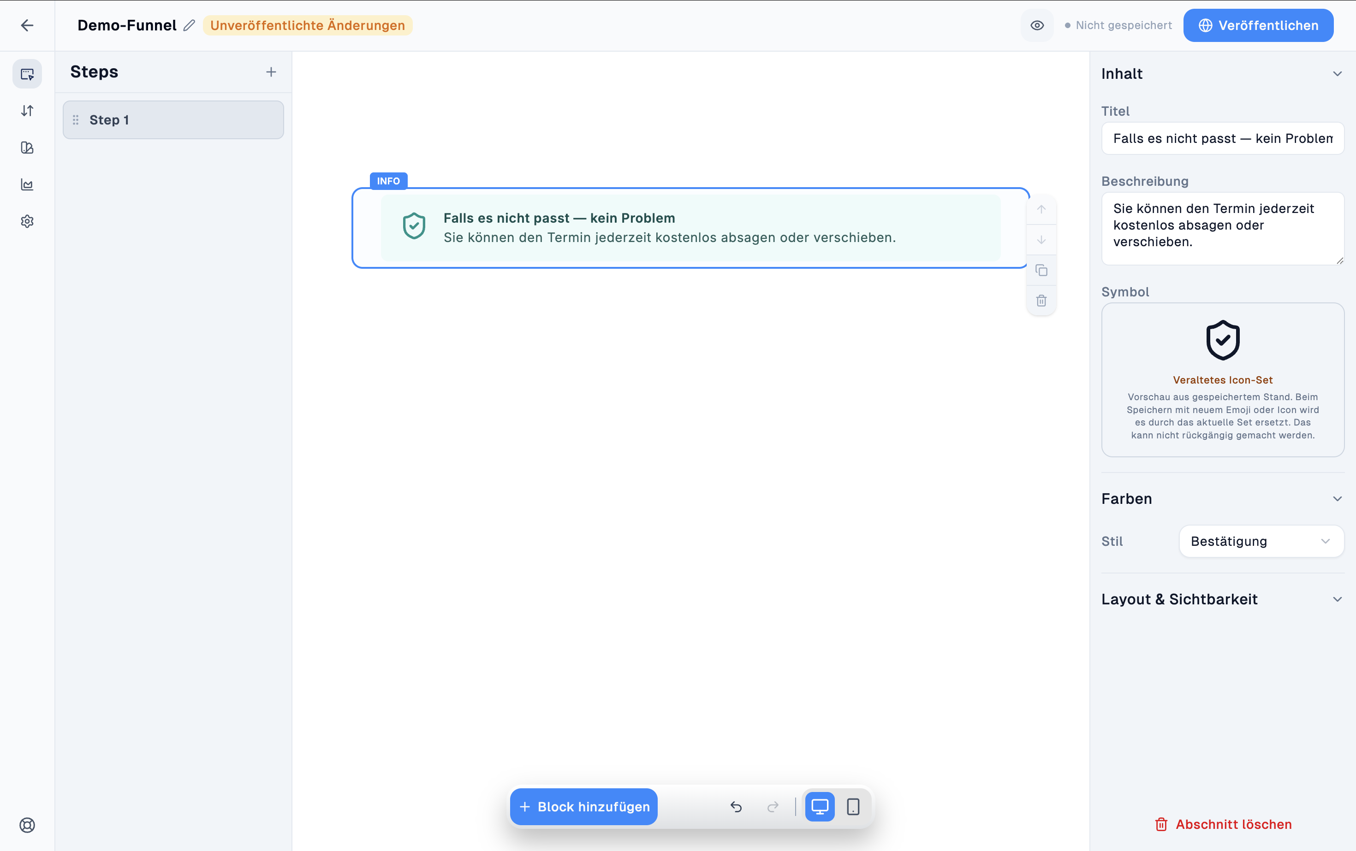Open the Stil dropdown 'Bestätigung'
Image resolution: width=1356 pixels, height=851 pixels.
1261,541
